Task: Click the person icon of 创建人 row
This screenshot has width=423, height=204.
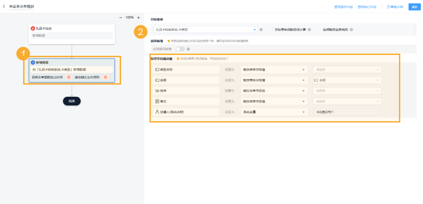Action: click(x=157, y=112)
